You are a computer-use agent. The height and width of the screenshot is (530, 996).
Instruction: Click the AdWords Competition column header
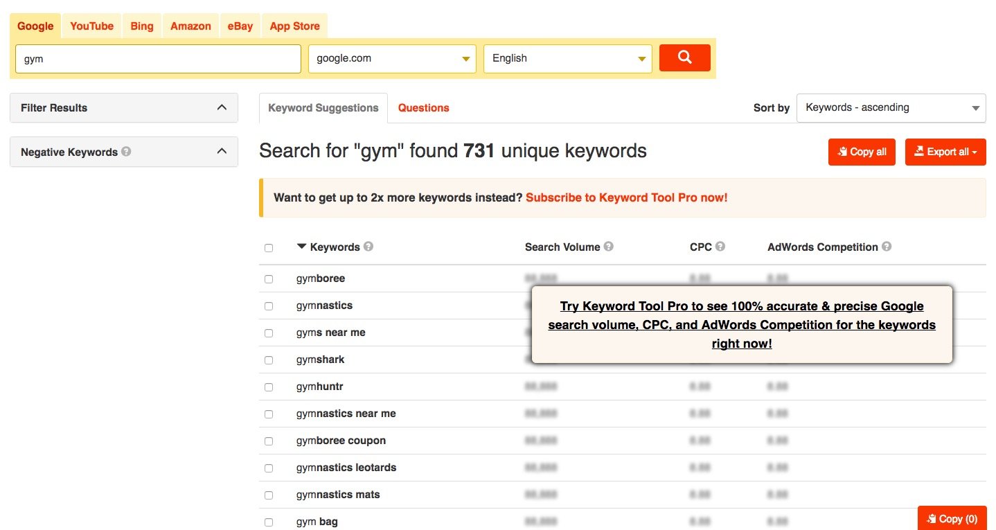[x=823, y=247]
